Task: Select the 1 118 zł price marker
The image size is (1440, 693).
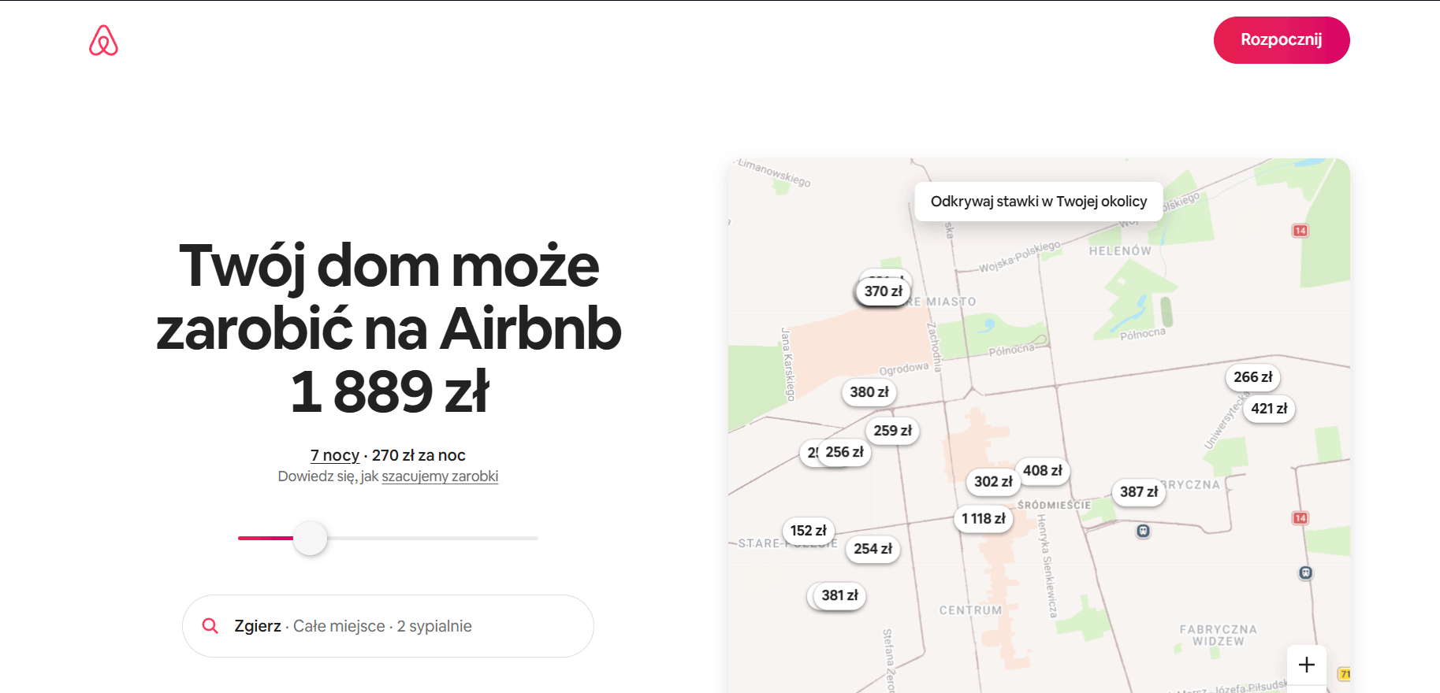Action: (x=983, y=519)
